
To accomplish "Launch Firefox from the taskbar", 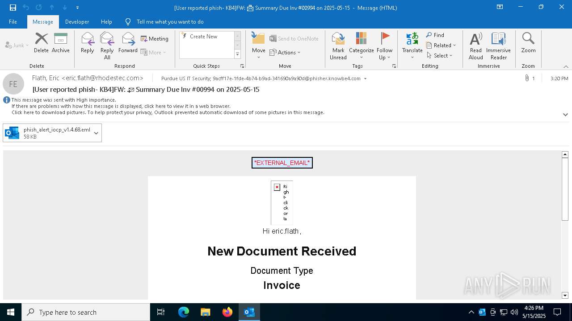I will tap(227, 312).
